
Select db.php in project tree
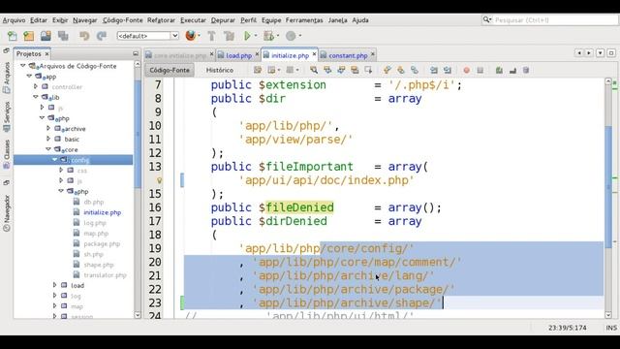point(93,202)
